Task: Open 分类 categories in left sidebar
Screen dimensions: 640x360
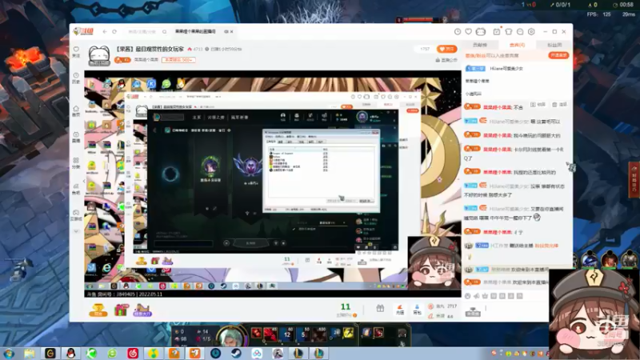Action: click(76, 163)
